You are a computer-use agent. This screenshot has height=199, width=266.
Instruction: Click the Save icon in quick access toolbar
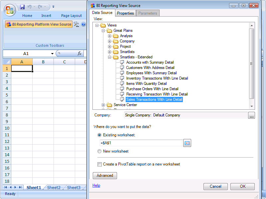click(22, 7)
